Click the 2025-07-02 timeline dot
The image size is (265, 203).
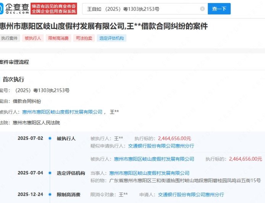[50, 138]
